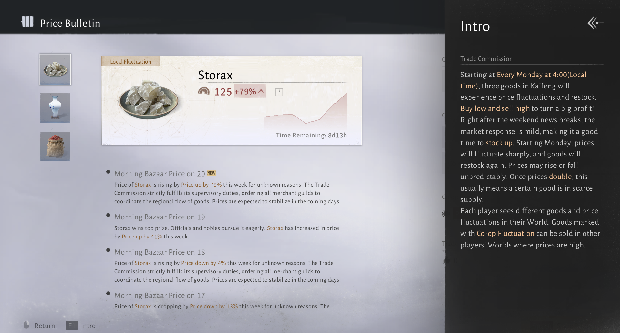Select the spice sack goods thumbnail

(55, 146)
